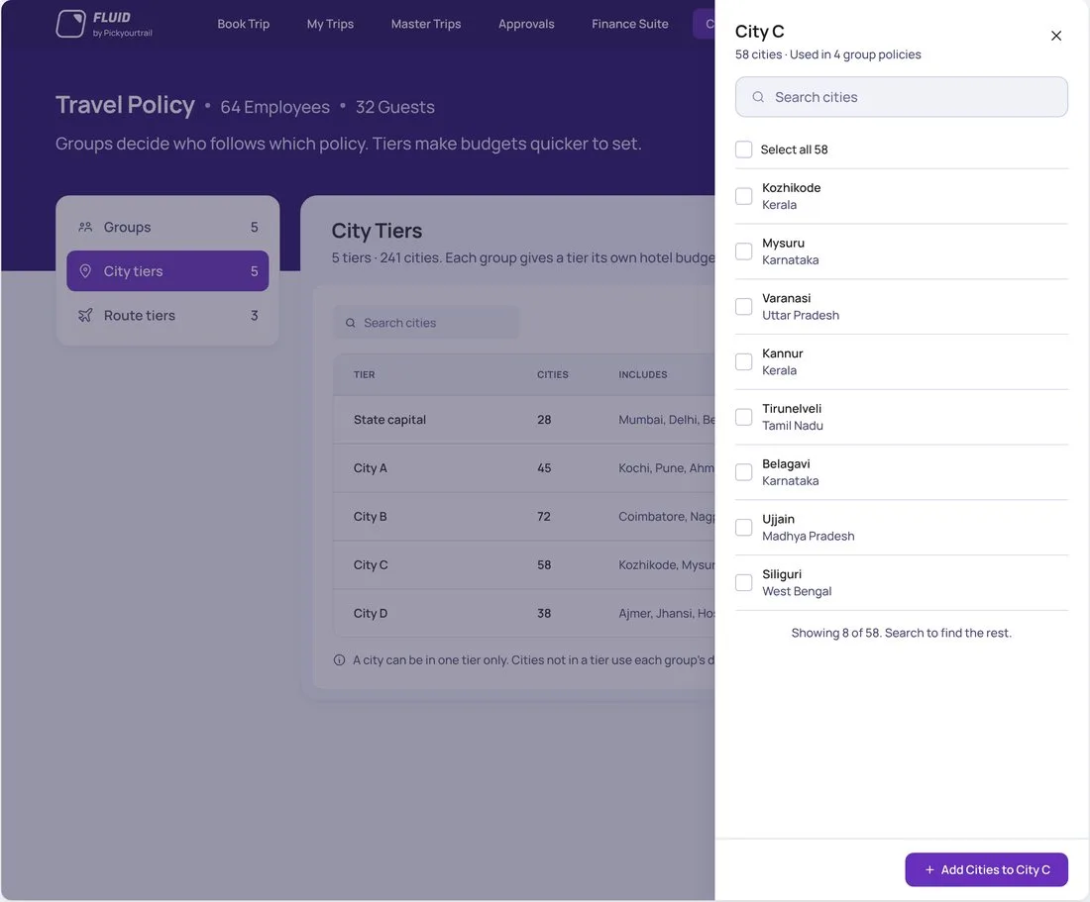
Task: Click the Route tiers airplane icon
Action: (85, 315)
